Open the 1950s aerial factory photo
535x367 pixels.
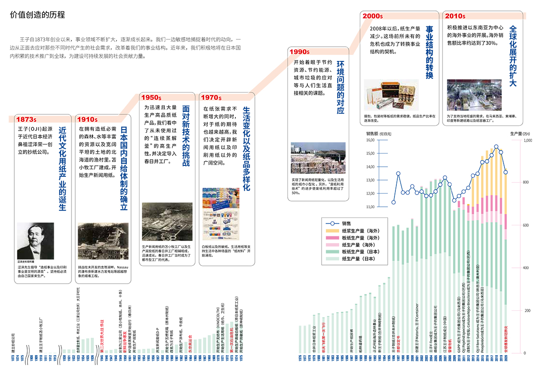[x=167, y=222]
